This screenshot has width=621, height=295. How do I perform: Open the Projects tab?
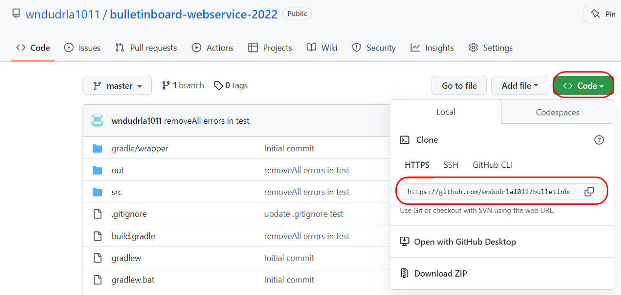click(270, 48)
